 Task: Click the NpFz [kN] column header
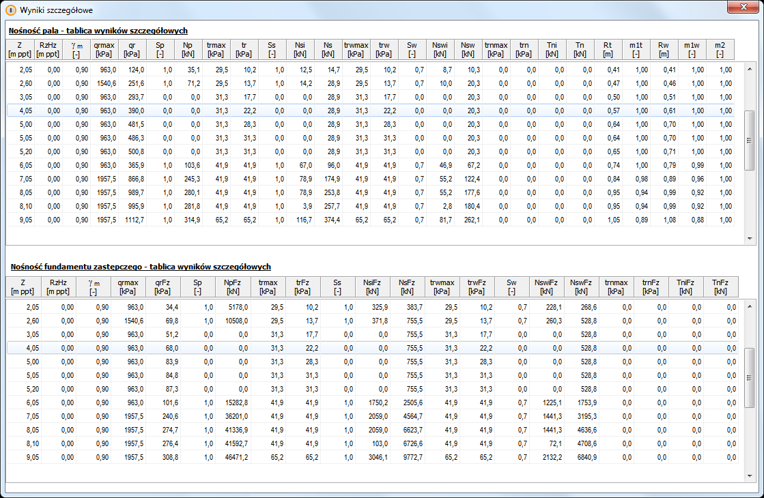(233, 287)
